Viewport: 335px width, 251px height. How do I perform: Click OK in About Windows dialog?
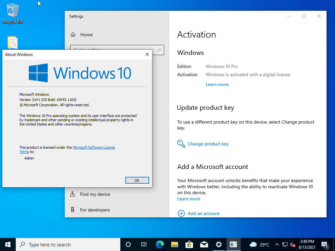pos(137,180)
